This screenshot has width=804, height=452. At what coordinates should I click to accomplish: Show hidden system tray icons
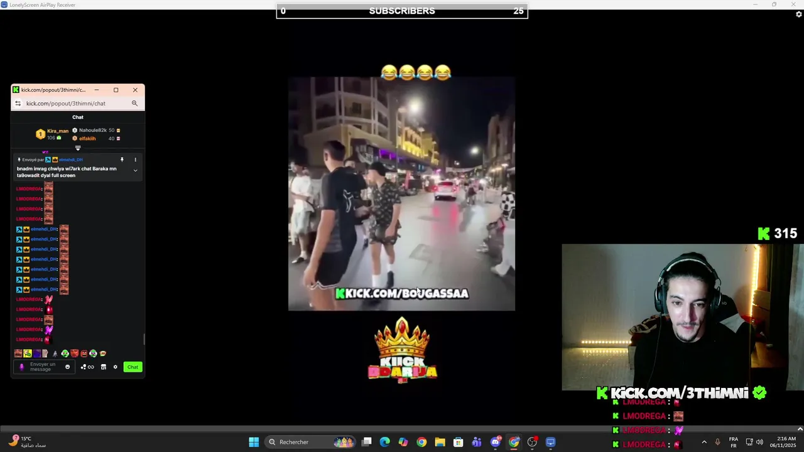703,442
